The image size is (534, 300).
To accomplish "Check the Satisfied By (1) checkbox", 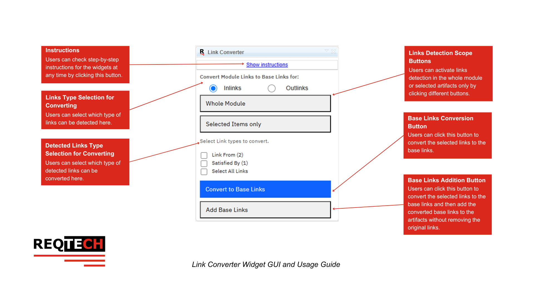I will 204,163.
